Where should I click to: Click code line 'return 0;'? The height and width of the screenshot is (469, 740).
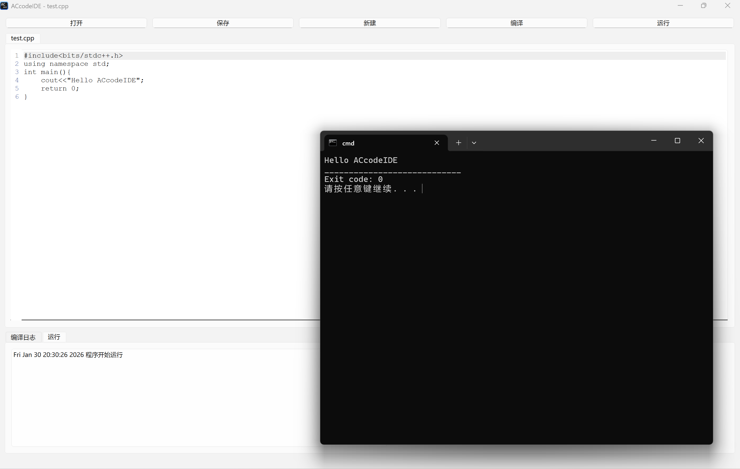pyautogui.click(x=60, y=89)
